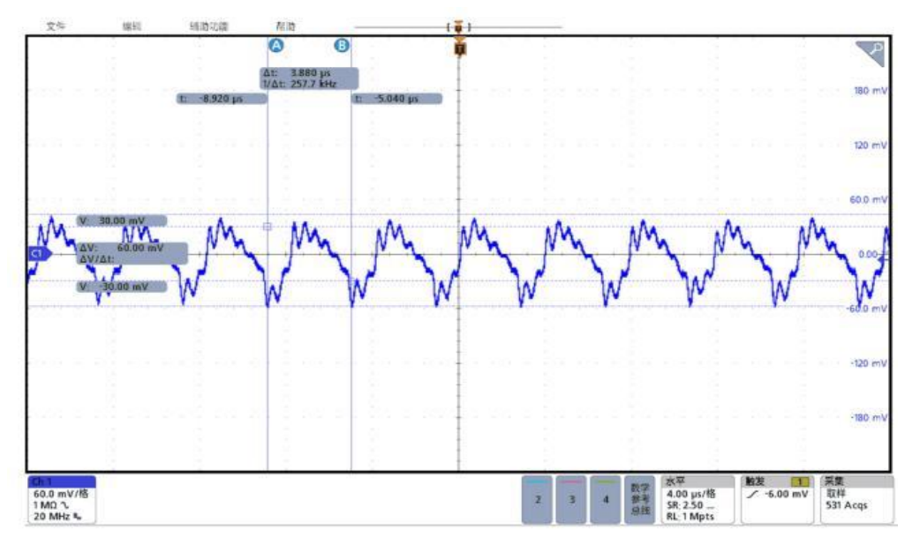Image resolution: width=905 pixels, height=544 pixels.
Task: Click the 1/Δt 257.7 kHz readout
Action: click(x=300, y=84)
